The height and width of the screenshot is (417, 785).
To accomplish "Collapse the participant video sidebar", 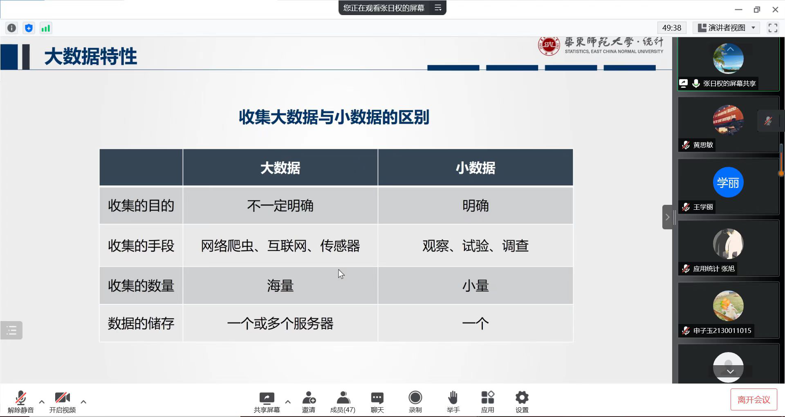I will point(667,217).
